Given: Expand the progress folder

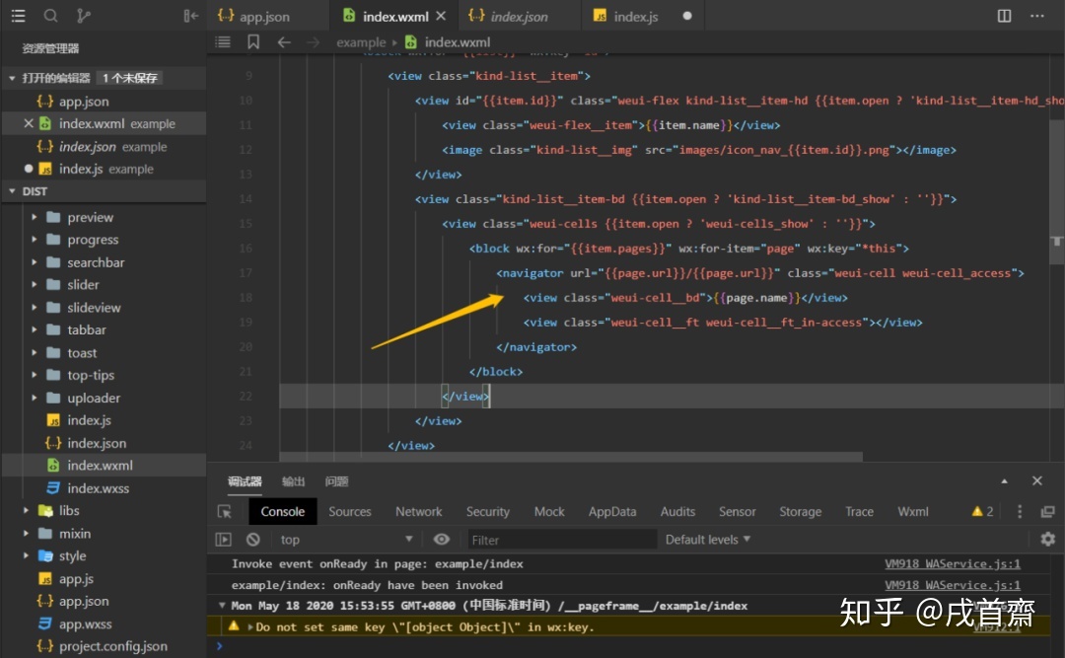Looking at the screenshot, I should [x=34, y=240].
